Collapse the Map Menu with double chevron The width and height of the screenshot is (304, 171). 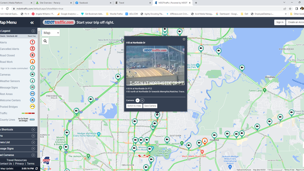pos(32,23)
